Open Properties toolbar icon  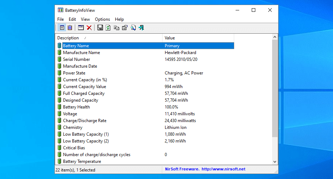[x=125, y=28]
